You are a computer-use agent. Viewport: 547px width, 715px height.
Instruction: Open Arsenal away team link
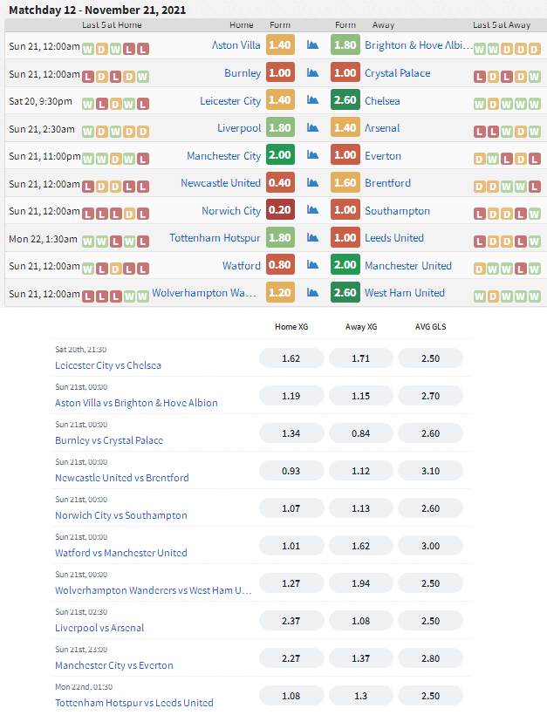tap(382, 128)
